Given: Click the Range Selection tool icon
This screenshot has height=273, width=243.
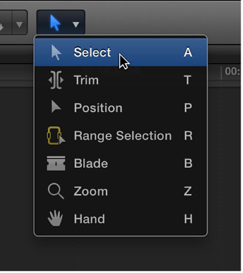Looking at the screenshot, I should pos(56,135).
